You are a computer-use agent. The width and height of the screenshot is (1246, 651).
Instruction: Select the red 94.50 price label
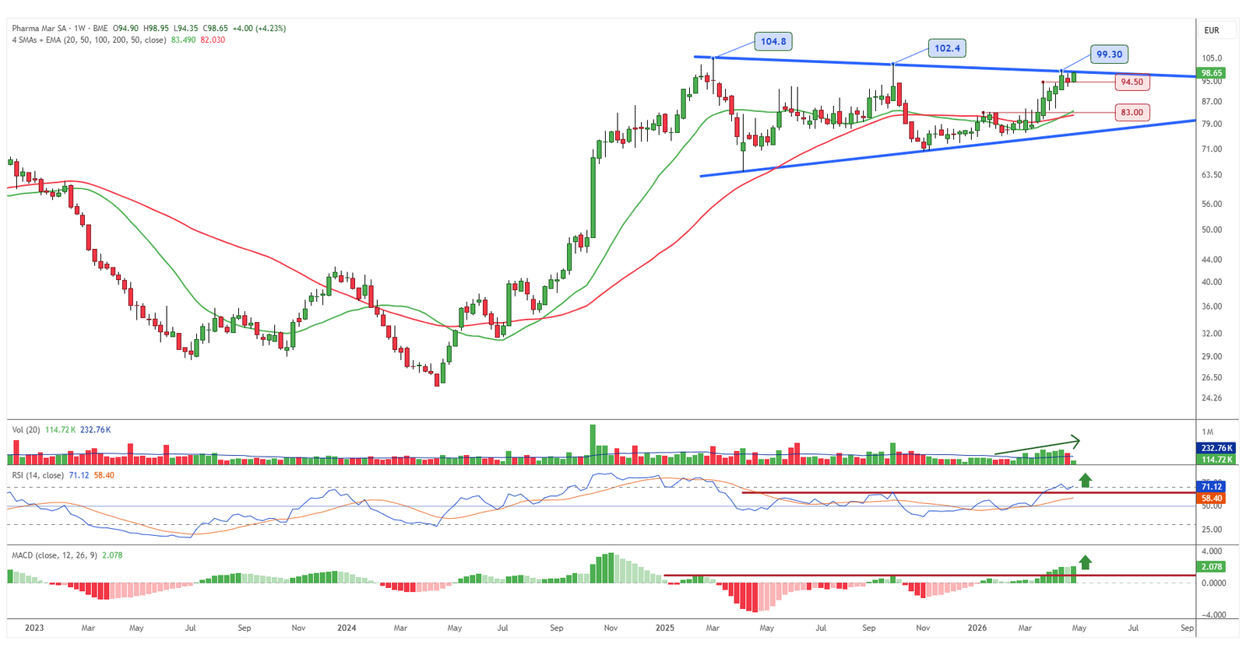tap(1132, 82)
